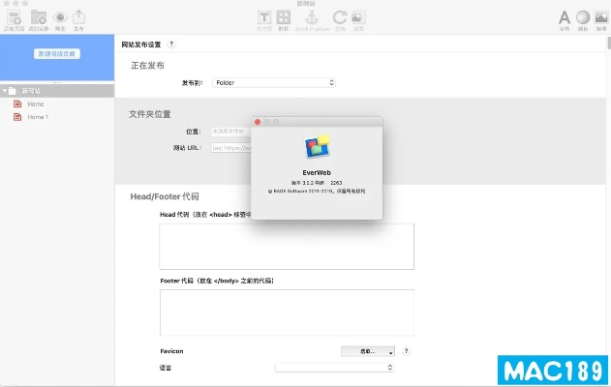Open the preview eye icon
This screenshot has height=387, width=611.
(x=60, y=16)
